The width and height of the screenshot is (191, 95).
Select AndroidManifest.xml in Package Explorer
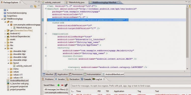19,81
